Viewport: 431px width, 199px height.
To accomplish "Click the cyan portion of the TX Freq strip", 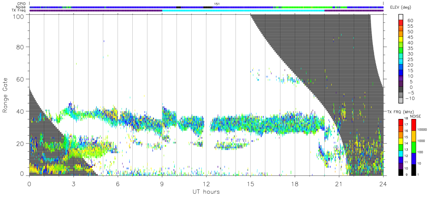I will 243,11.
